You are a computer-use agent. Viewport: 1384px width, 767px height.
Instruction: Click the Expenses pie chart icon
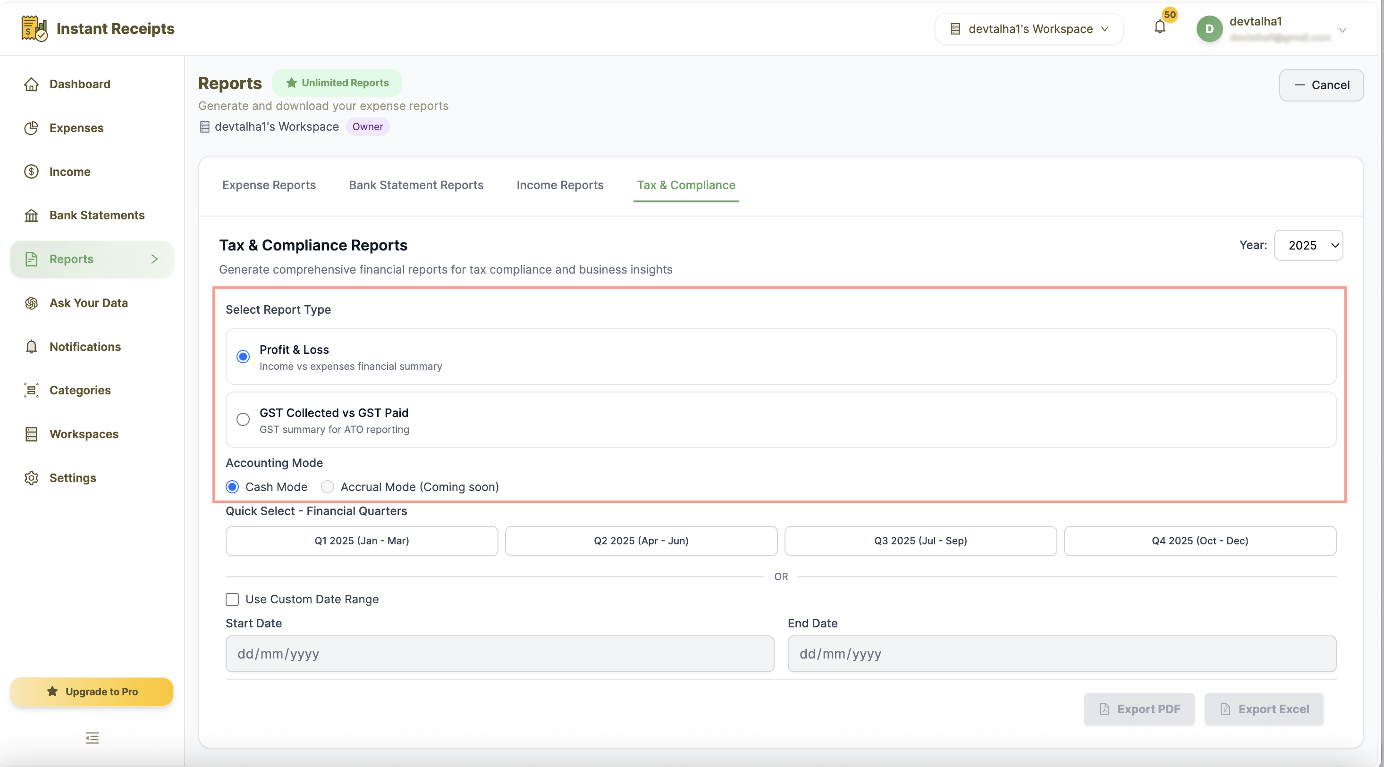pos(31,128)
